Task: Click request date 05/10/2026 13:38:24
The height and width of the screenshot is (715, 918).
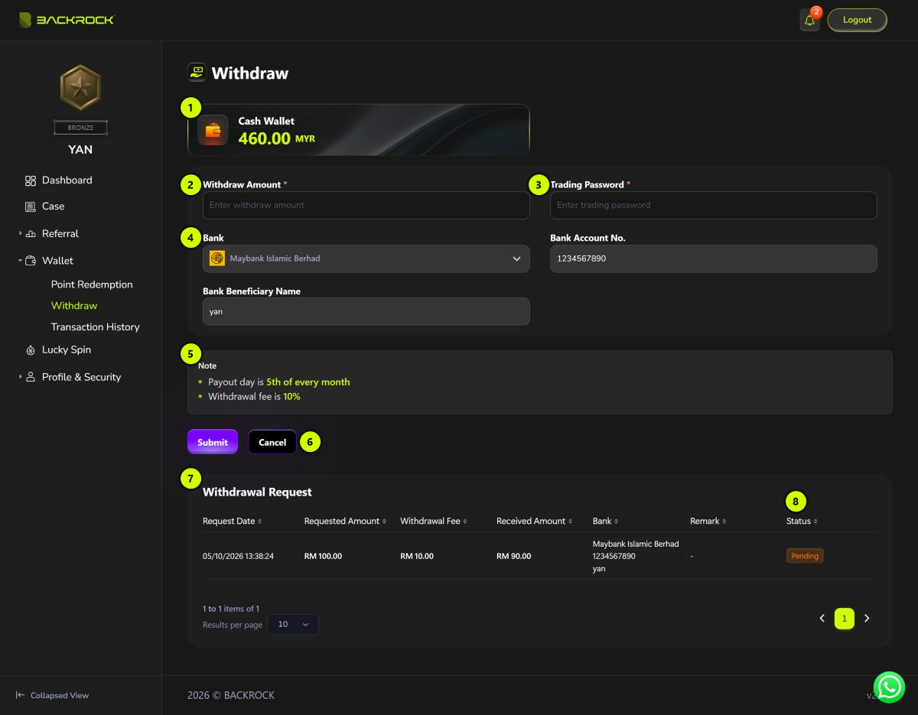Action: pos(238,556)
